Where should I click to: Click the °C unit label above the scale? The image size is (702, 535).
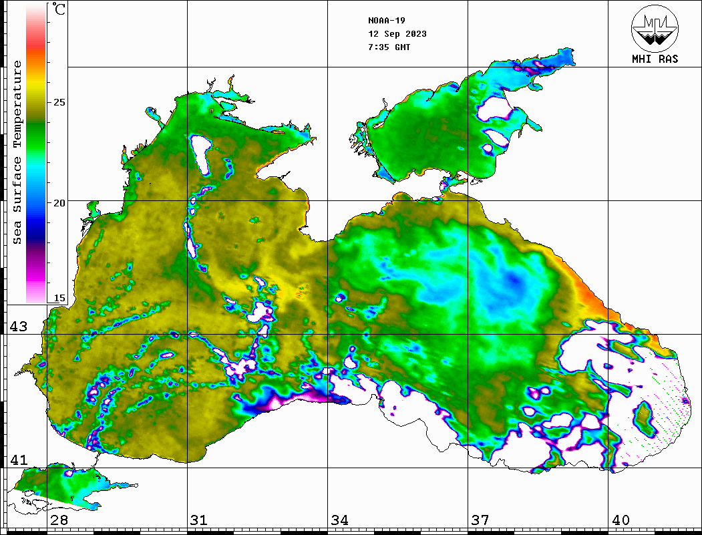click(59, 9)
